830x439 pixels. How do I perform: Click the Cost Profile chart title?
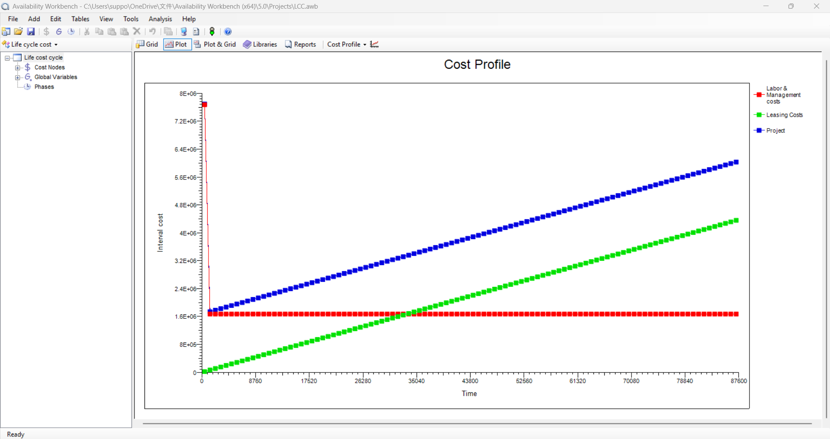pos(477,64)
